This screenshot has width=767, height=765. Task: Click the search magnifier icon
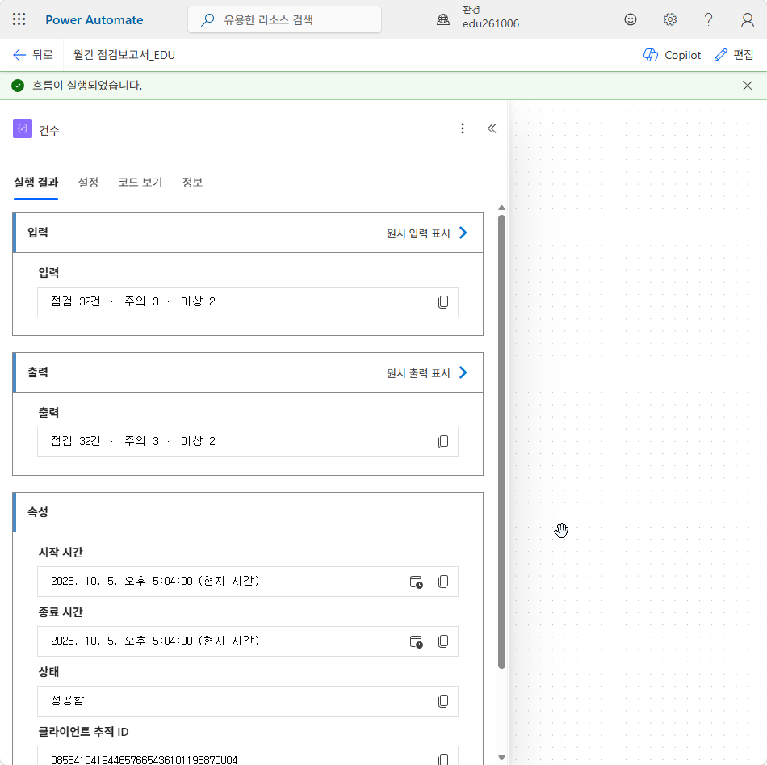click(207, 20)
